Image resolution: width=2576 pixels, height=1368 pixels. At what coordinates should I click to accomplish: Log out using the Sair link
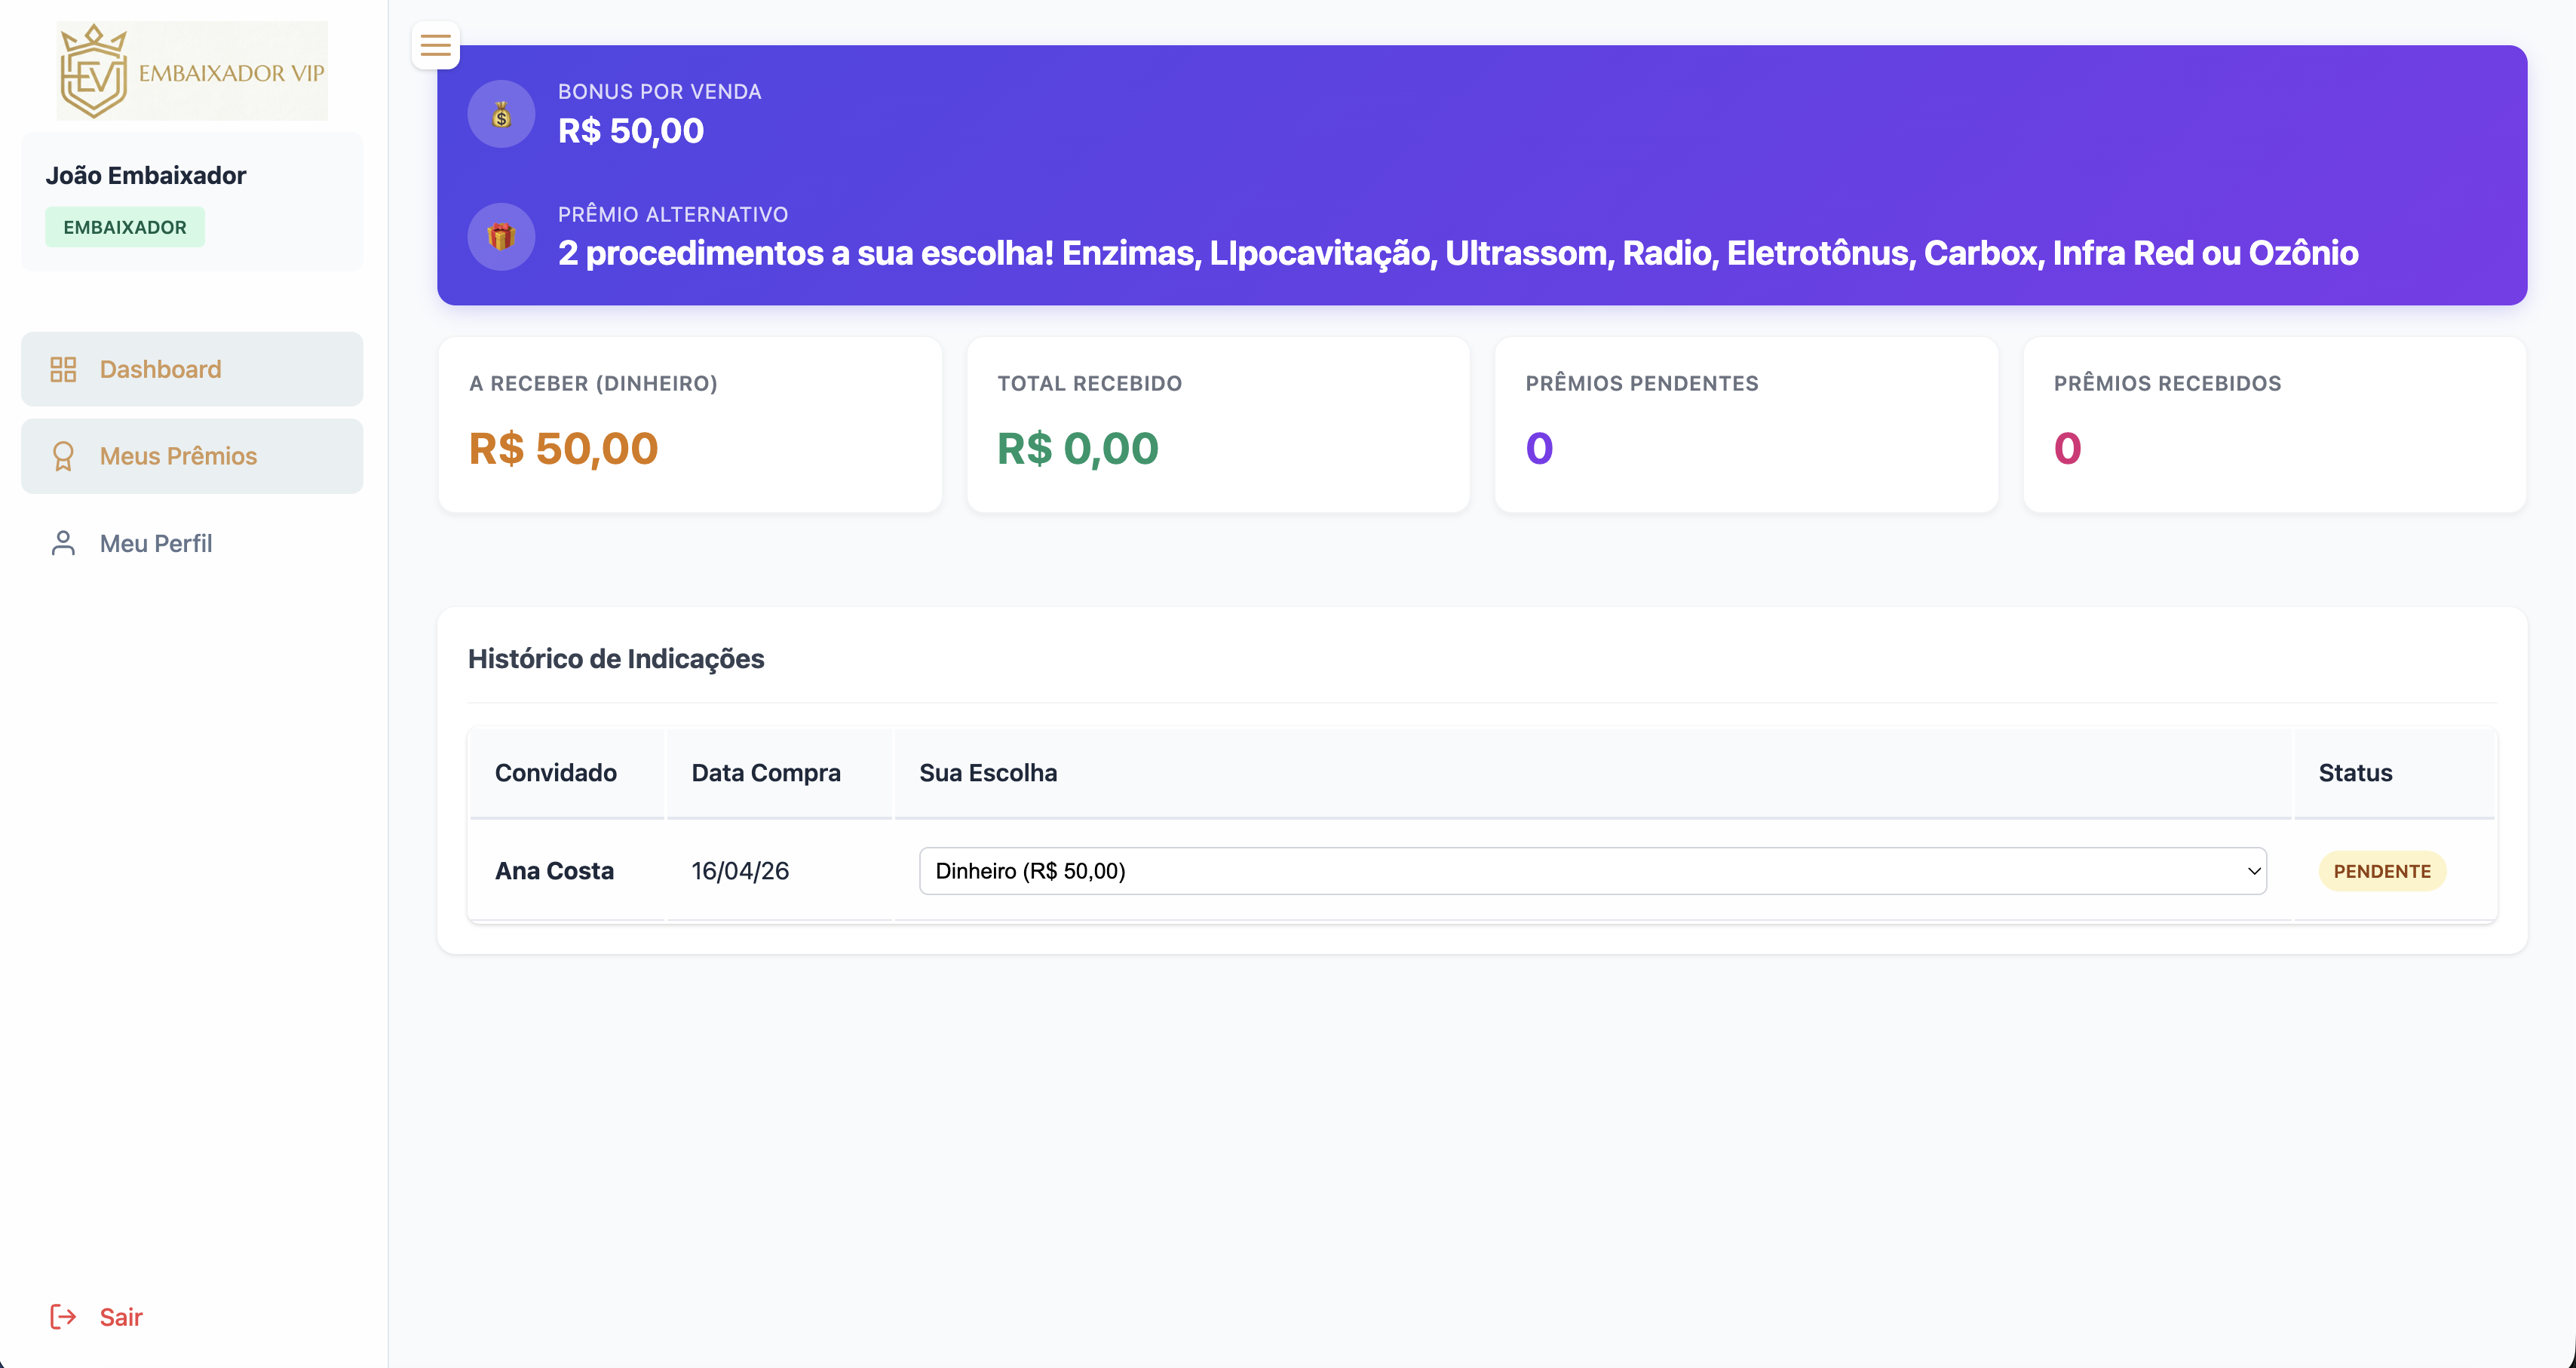121,1317
